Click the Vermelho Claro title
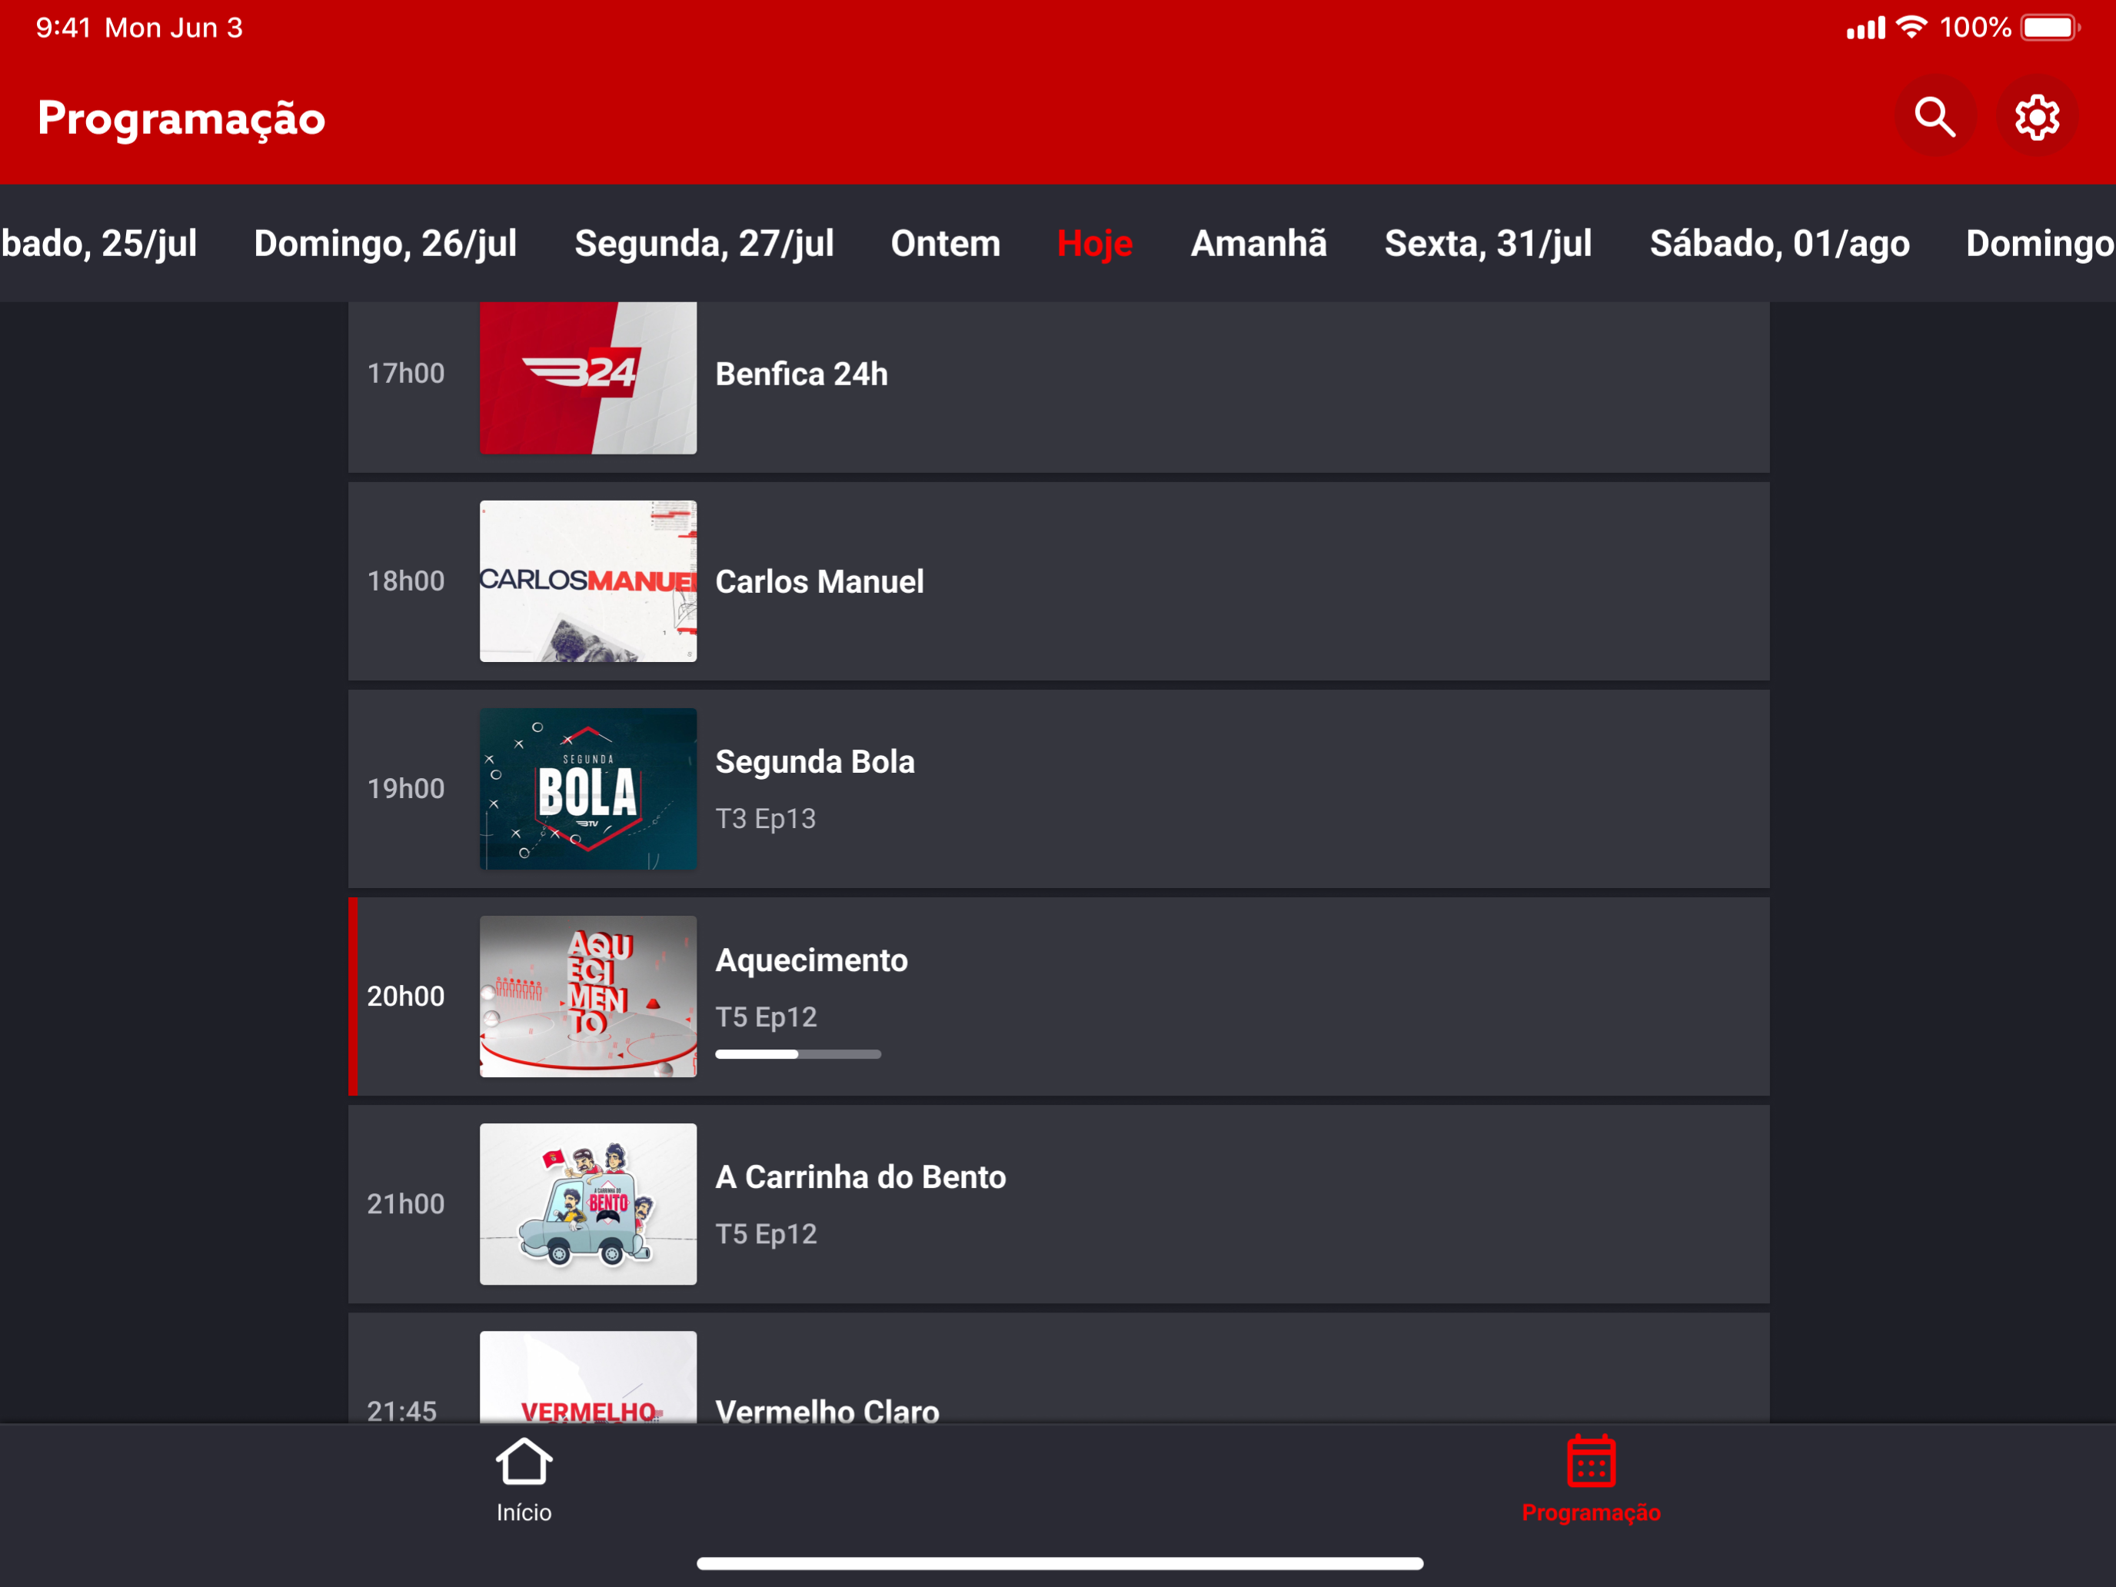 coord(827,1410)
